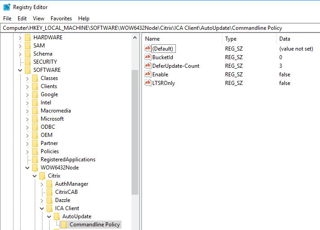Select the Classes folder icon
Image resolution: width=320 pixels, height=230 pixels.
pos(35,78)
